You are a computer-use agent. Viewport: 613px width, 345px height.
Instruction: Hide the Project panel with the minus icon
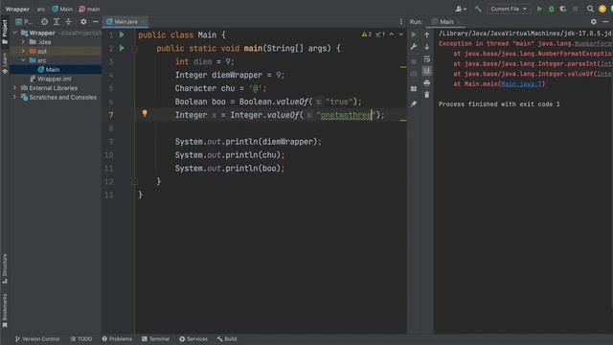coord(96,22)
